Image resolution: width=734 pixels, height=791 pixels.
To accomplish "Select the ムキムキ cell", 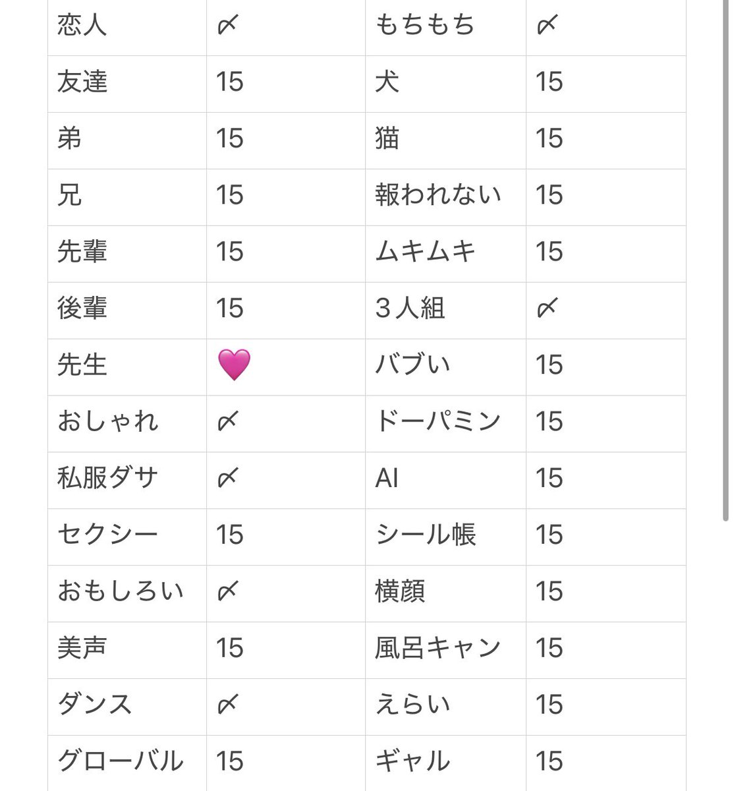I will pyautogui.click(x=445, y=254).
